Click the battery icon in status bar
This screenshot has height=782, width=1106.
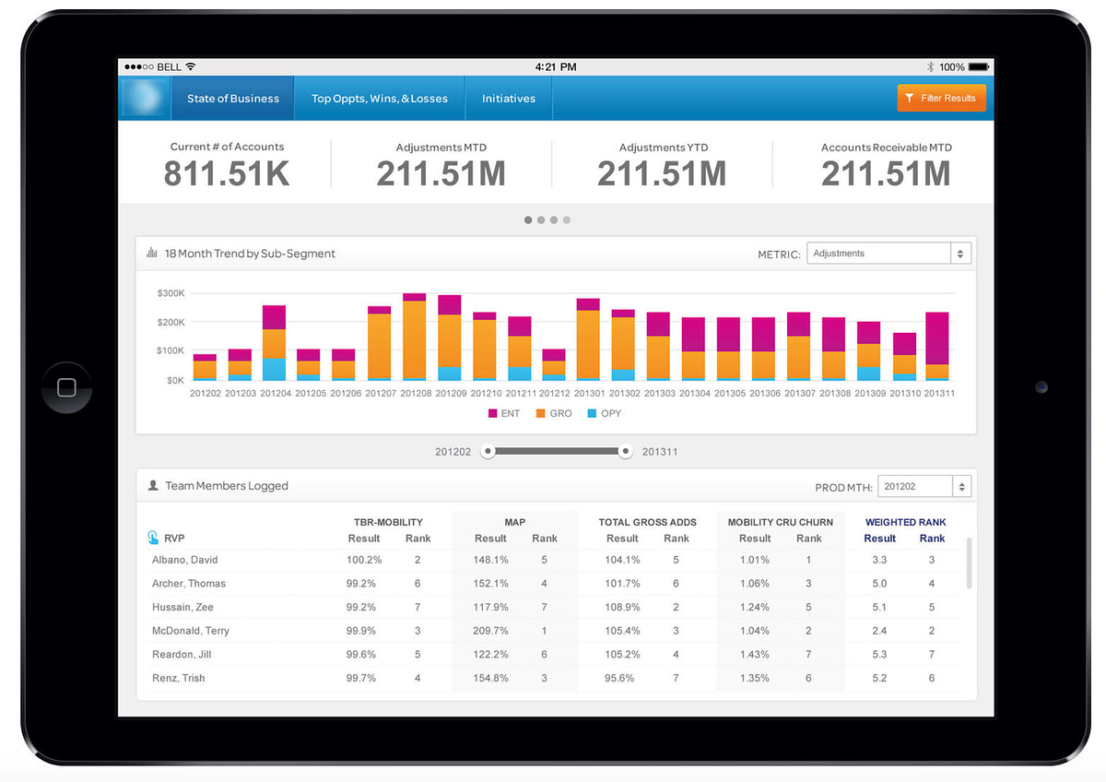pos(978,67)
